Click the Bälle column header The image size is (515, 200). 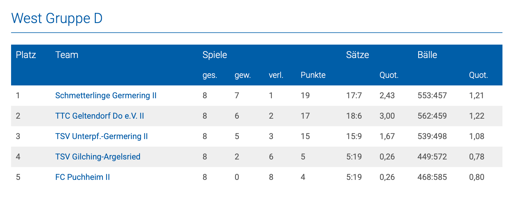tap(427, 55)
